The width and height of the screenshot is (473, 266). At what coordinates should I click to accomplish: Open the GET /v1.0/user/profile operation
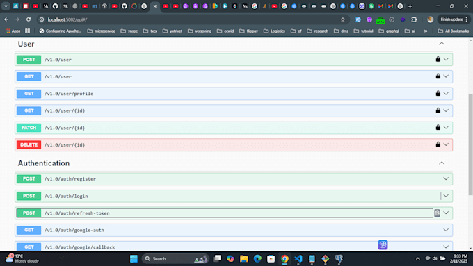(x=234, y=93)
